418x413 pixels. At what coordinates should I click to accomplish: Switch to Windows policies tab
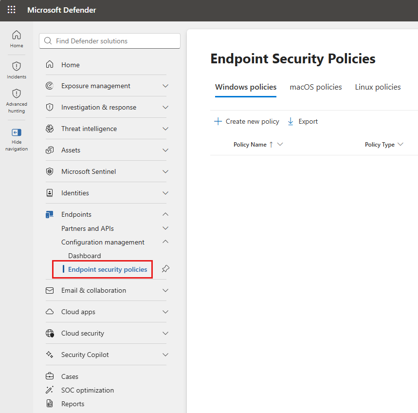click(246, 87)
